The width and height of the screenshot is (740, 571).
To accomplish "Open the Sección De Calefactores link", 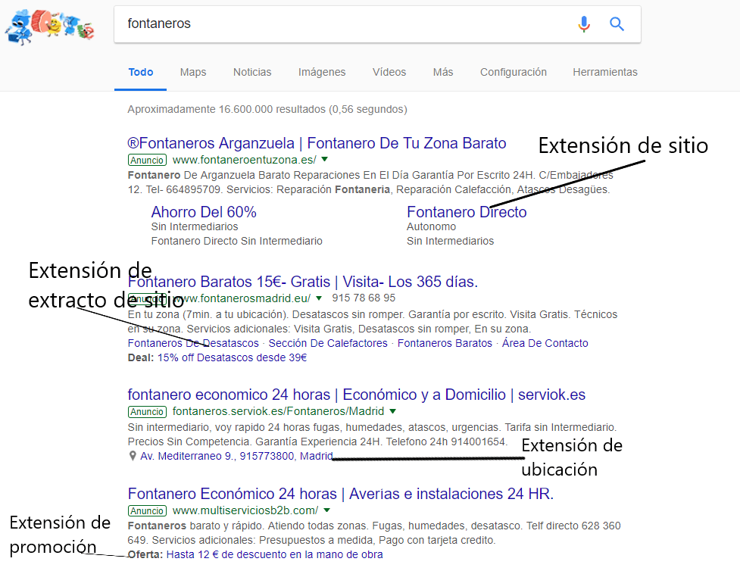I will click(328, 343).
